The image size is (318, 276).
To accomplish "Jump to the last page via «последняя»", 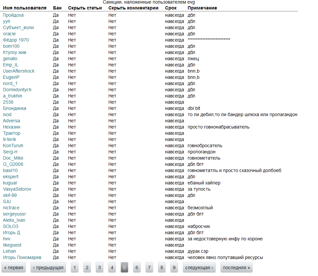I will 236,267.
